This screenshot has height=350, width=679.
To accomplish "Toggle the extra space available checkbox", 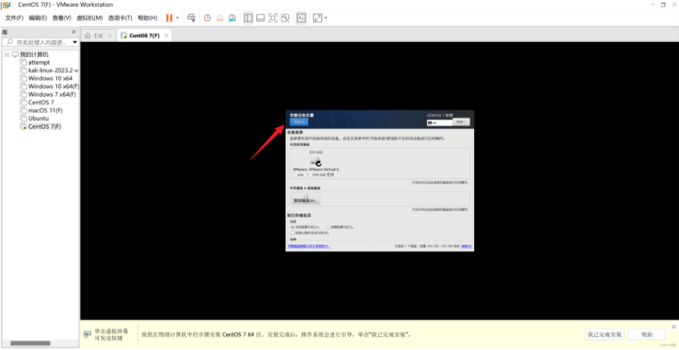I will tap(293, 232).
